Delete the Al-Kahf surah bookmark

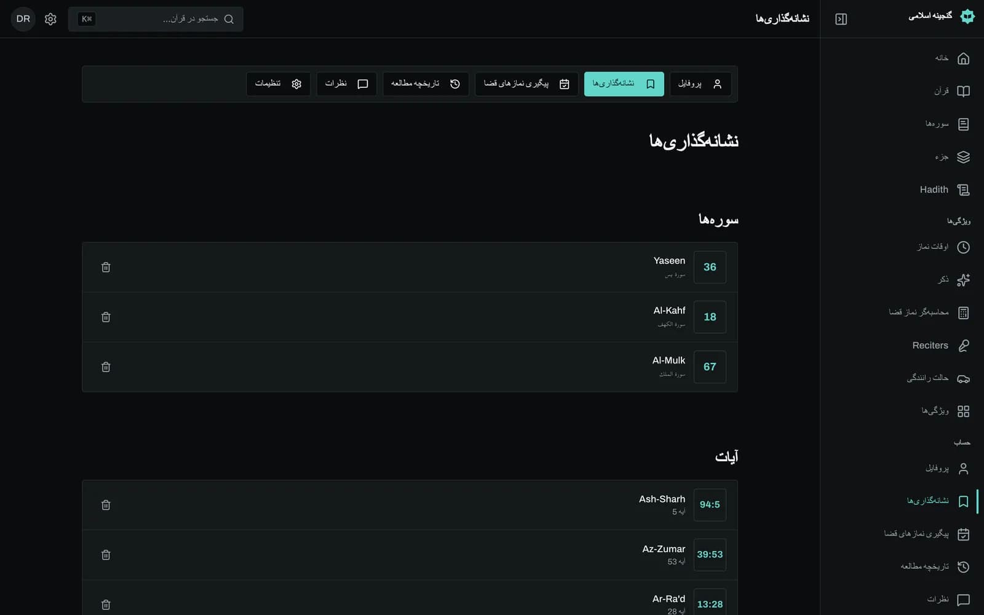106,317
